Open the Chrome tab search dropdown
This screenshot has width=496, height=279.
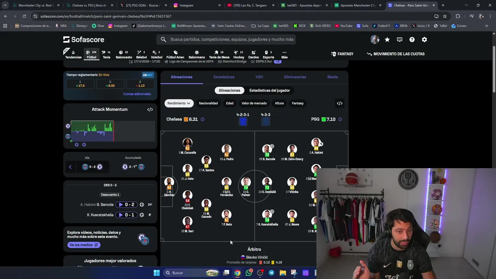pyautogui.click(x=5, y=5)
